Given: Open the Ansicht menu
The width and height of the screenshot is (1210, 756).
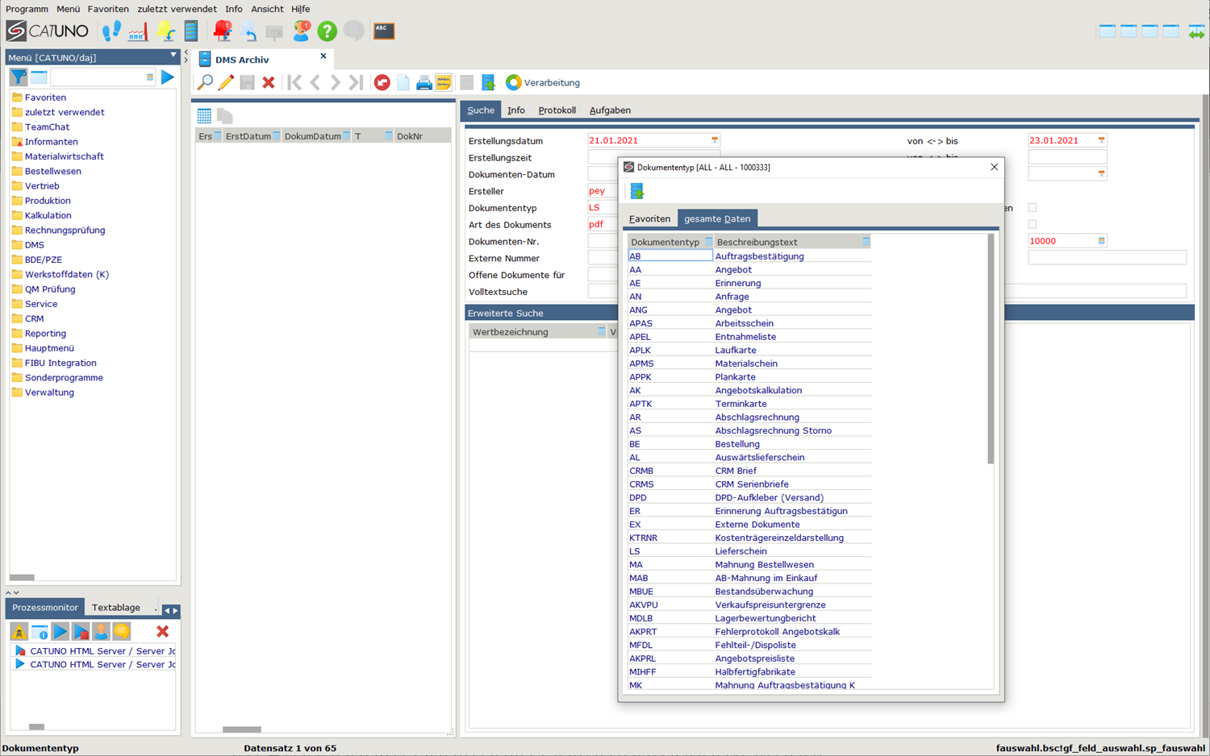Looking at the screenshot, I should (266, 9).
